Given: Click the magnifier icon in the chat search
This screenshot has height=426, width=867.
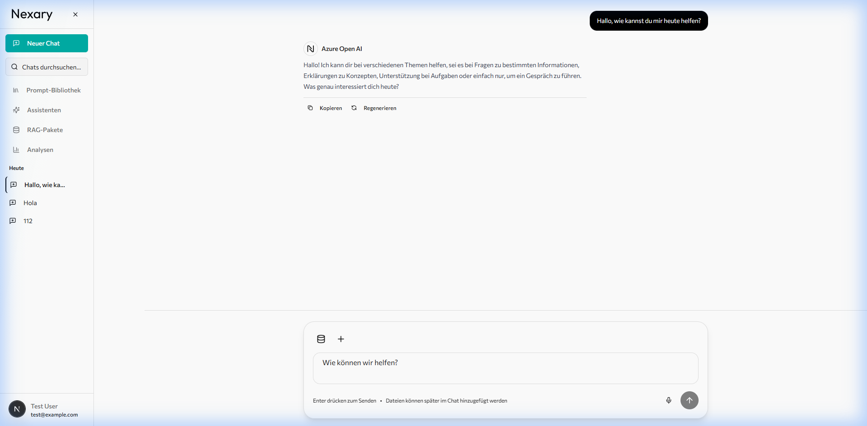Looking at the screenshot, I should 14,67.
